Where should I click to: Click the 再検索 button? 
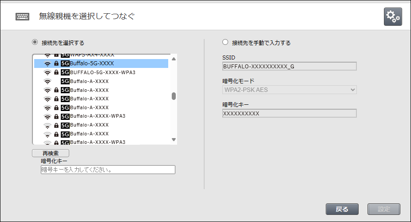pos(51,153)
